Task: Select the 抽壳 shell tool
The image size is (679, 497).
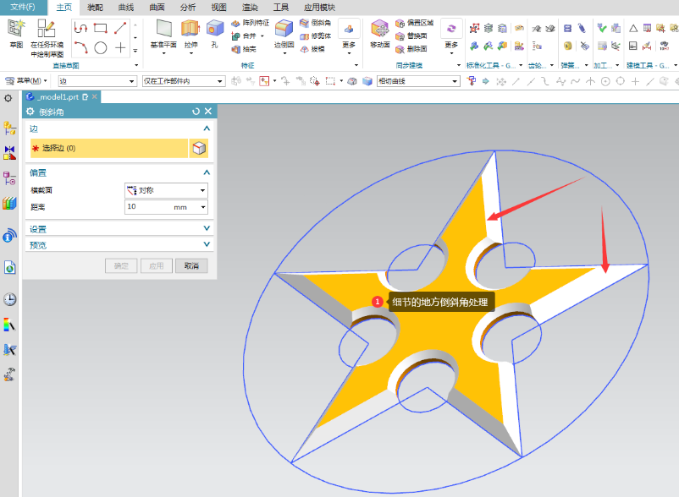Action: [x=244, y=49]
